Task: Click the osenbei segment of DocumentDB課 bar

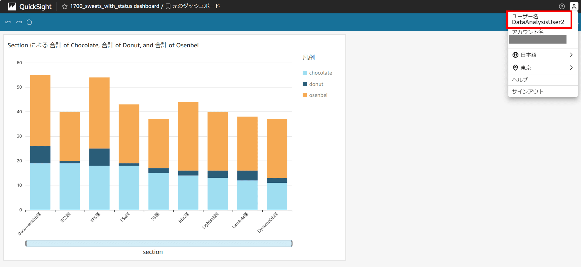Action: tap(40, 111)
